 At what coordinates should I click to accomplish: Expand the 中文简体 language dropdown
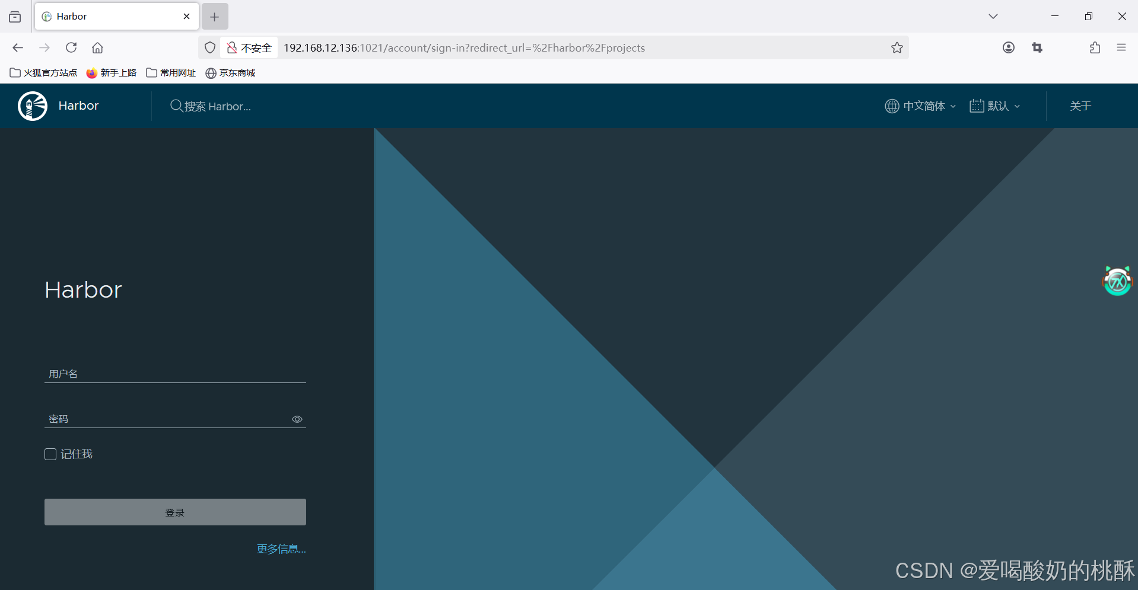pos(921,106)
